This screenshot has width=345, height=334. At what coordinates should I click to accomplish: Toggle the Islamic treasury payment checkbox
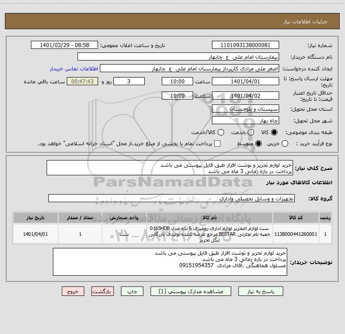click(x=217, y=143)
